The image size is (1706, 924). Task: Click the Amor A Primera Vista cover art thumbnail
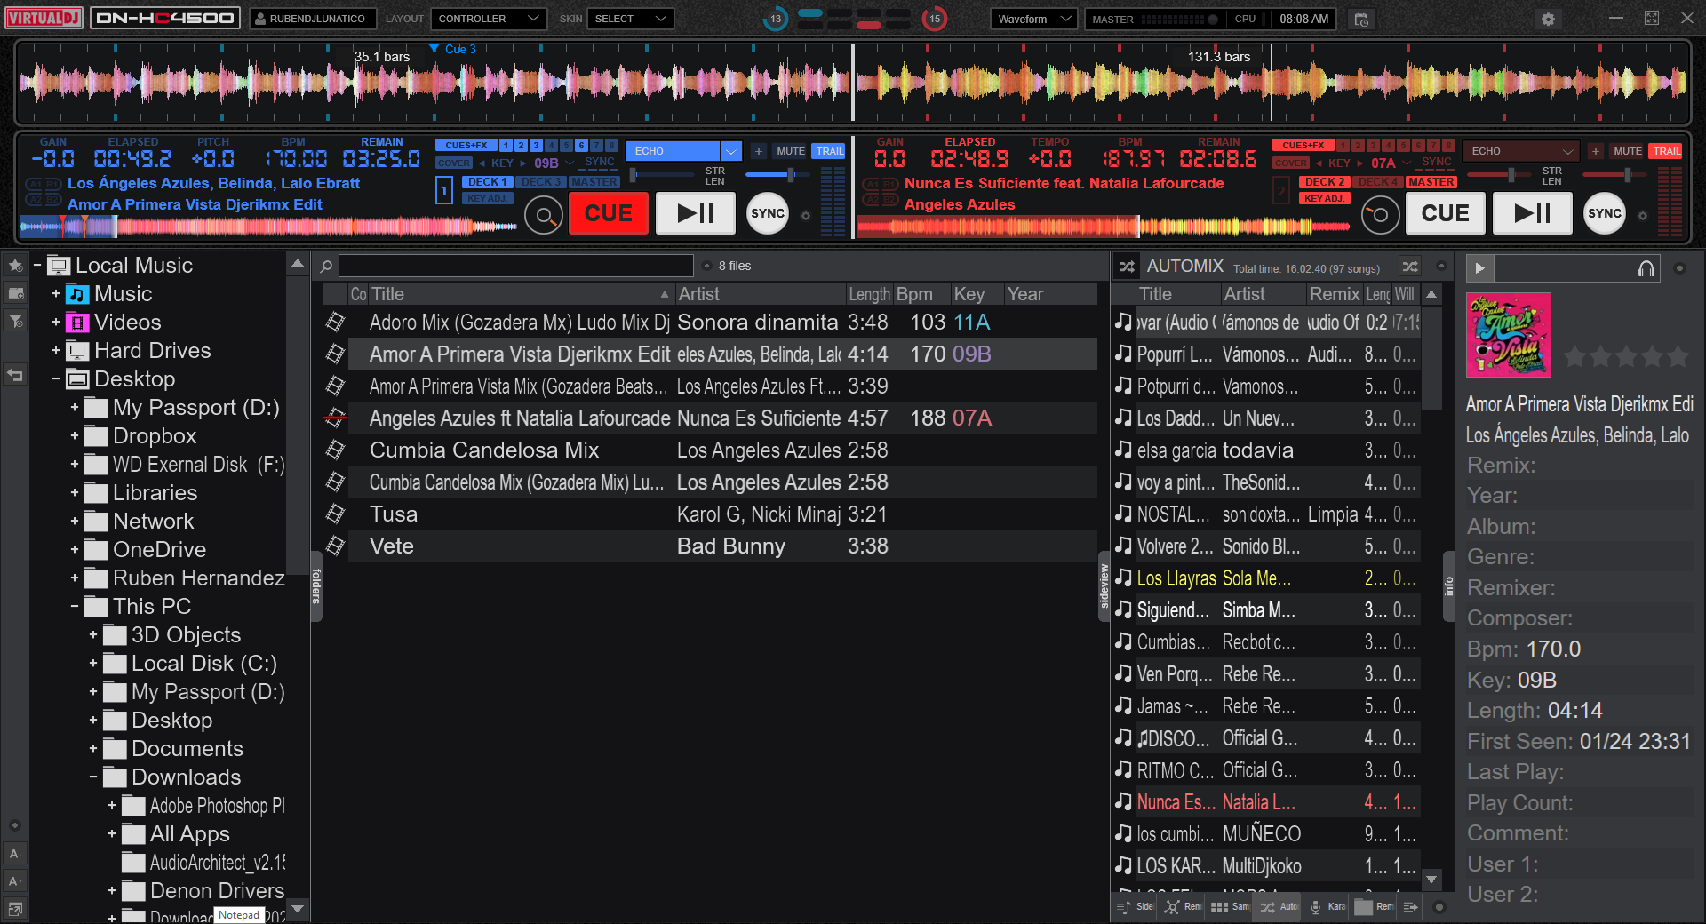tap(1508, 335)
